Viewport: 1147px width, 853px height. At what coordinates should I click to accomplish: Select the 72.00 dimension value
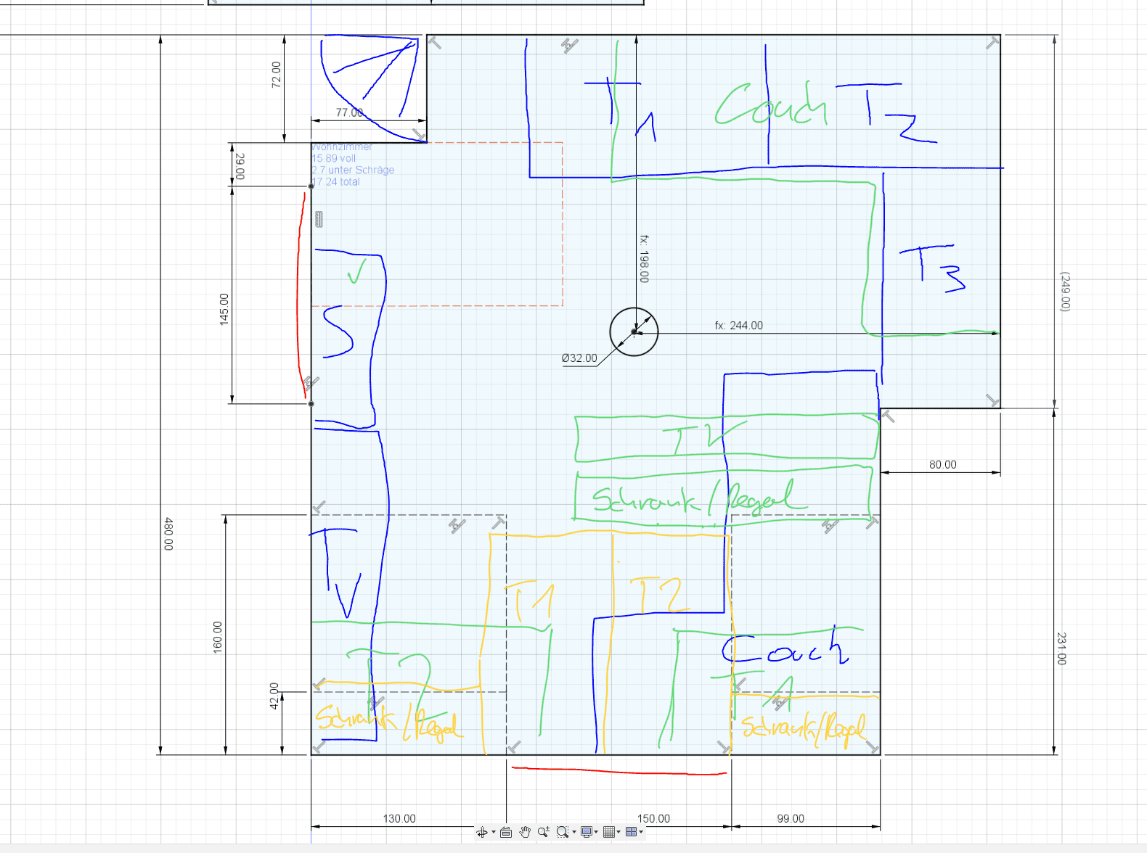pyautogui.click(x=276, y=75)
